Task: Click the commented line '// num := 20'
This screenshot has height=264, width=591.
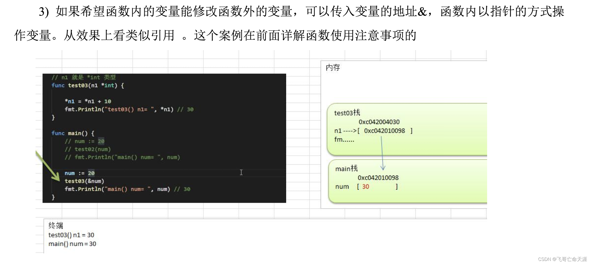Action: click(x=84, y=141)
